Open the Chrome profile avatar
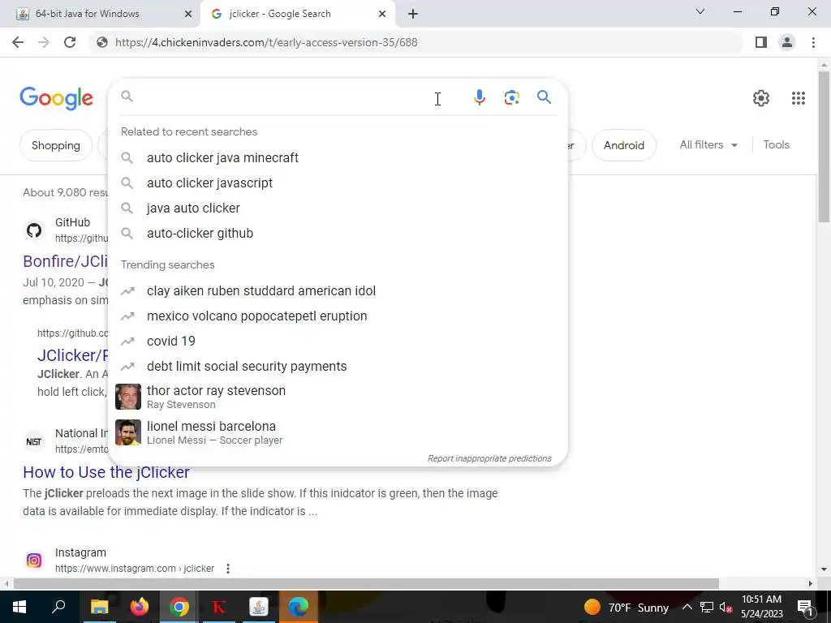The height and width of the screenshot is (623, 831). coord(787,42)
